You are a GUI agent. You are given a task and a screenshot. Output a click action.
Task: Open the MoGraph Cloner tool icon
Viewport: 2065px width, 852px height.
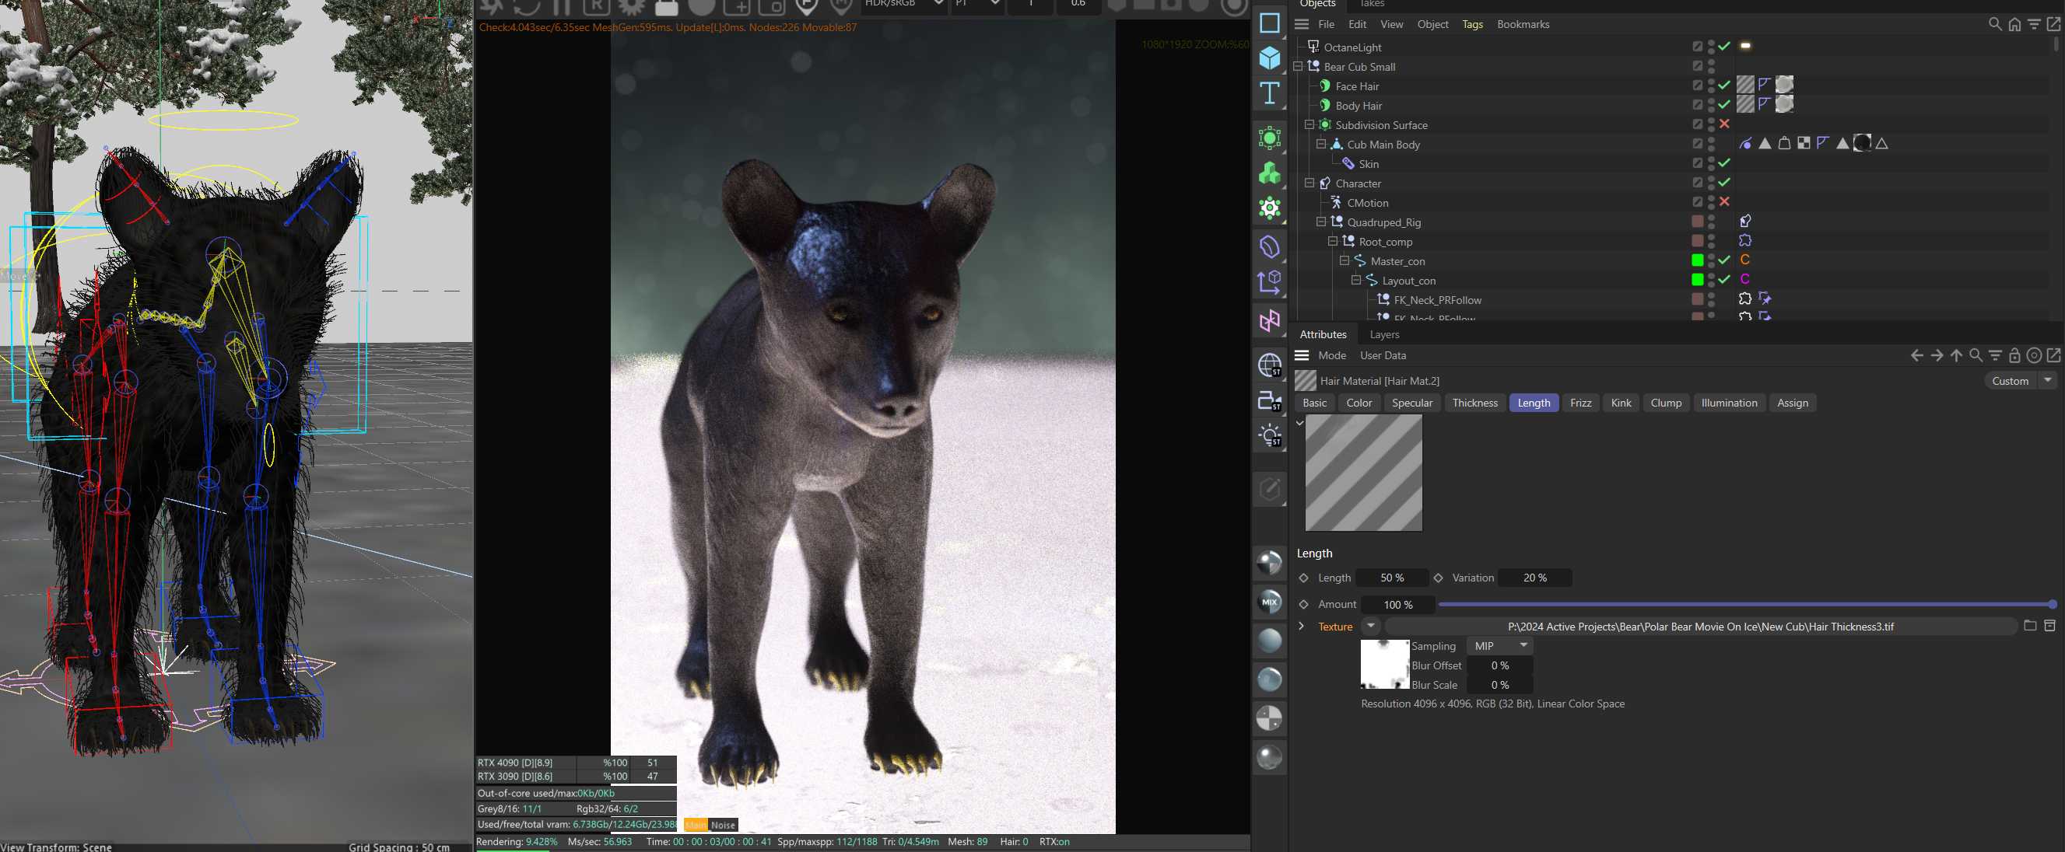point(1270,173)
